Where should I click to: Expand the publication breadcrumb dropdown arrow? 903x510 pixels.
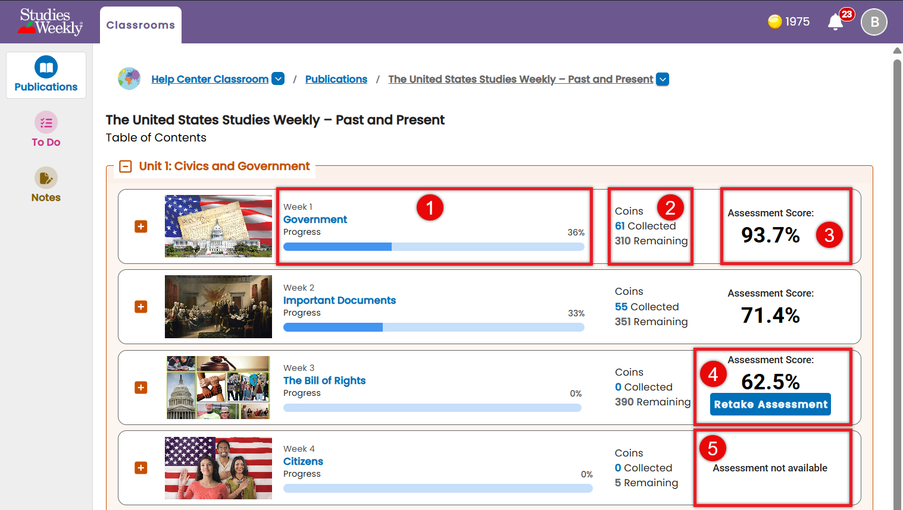point(663,79)
